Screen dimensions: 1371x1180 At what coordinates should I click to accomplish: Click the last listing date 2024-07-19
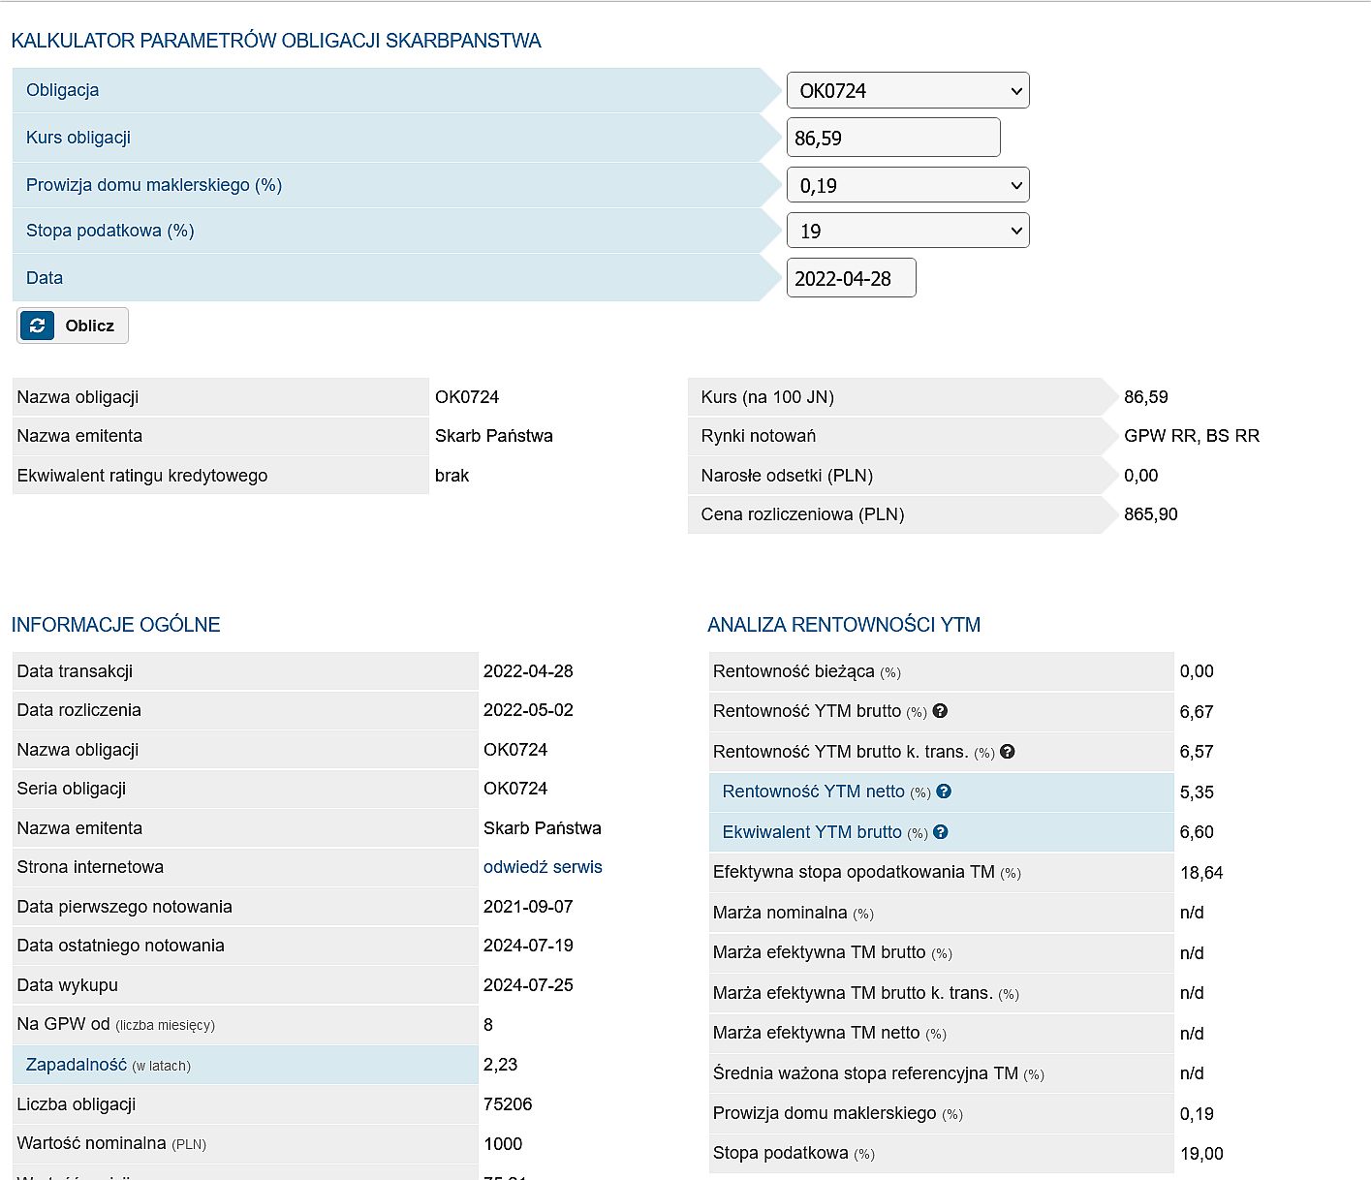528,946
